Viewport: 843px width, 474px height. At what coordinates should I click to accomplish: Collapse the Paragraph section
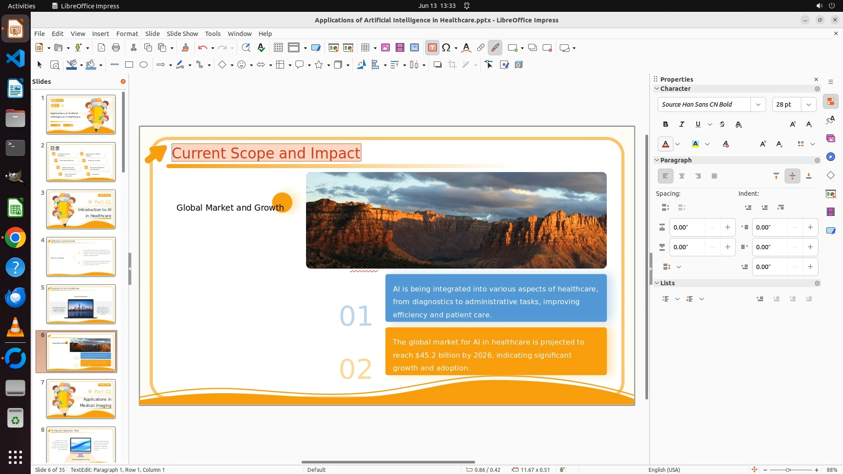coord(657,160)
